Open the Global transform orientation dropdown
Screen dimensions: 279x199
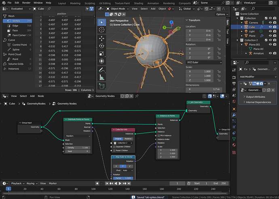point(187,9)
